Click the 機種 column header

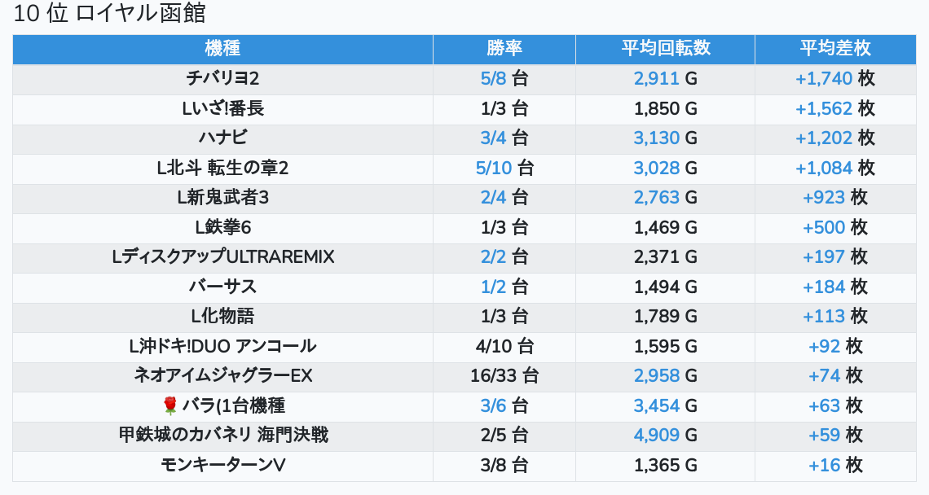pyautogui.click(x=222, y=49)
